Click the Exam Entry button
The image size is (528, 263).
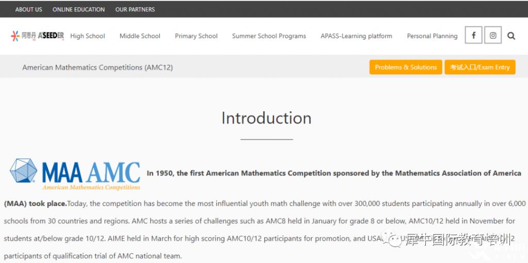point(480,67)
